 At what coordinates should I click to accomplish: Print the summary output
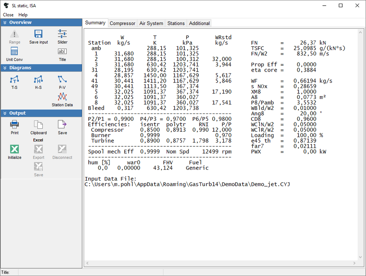point(15,125)
